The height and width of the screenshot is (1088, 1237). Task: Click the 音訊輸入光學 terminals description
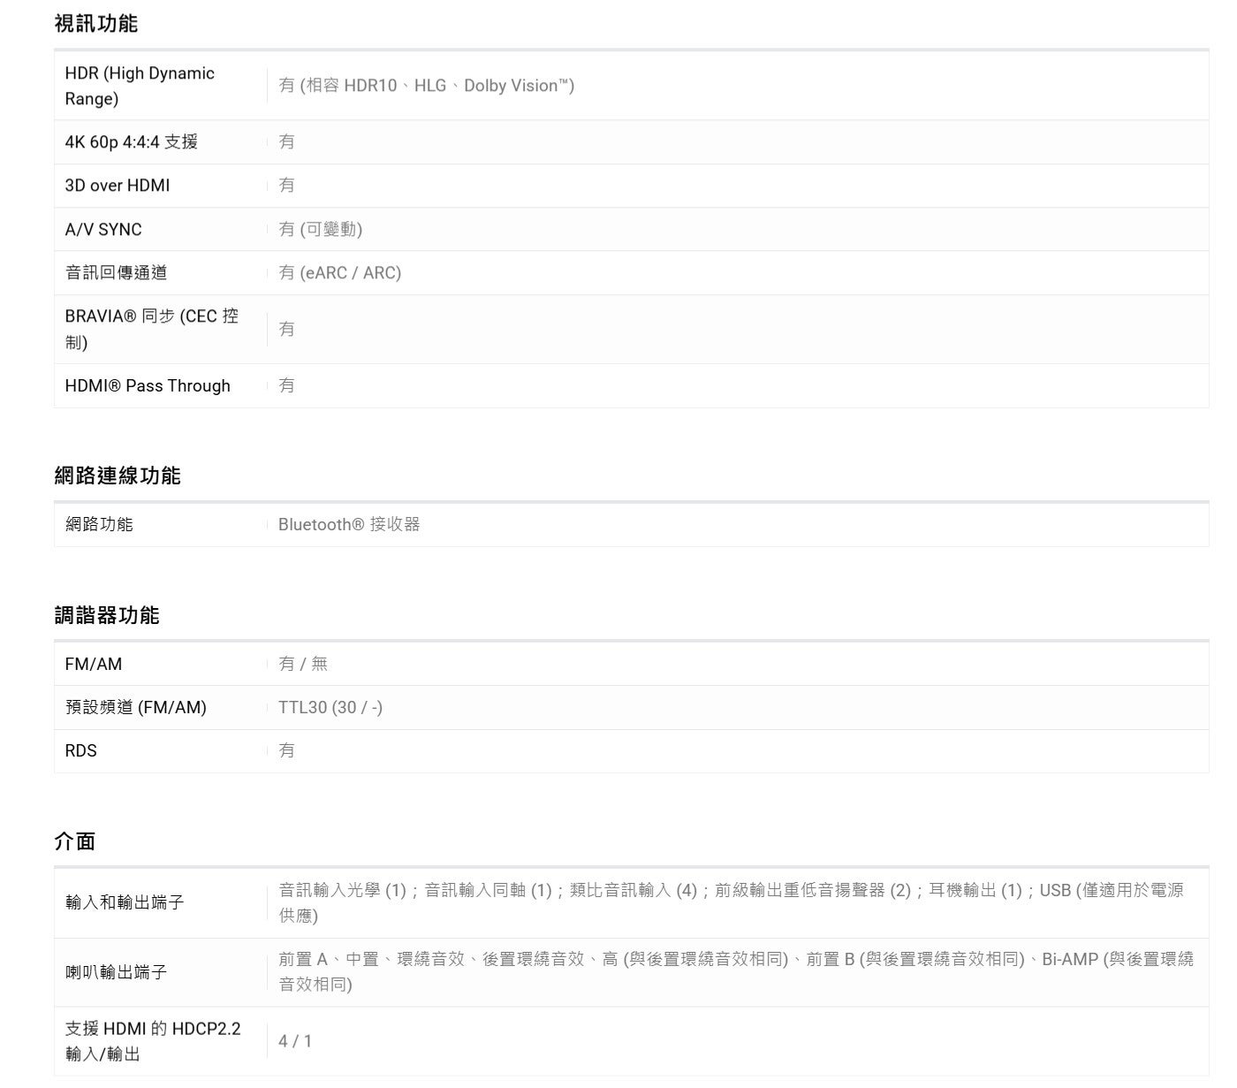pos(731,902)
